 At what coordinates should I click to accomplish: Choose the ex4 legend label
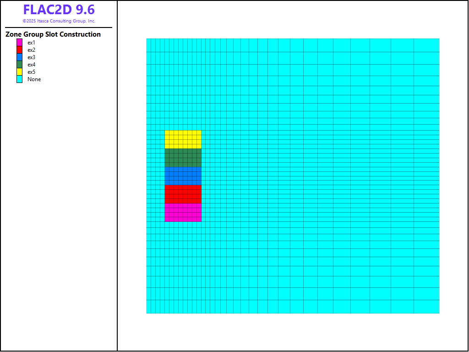(31, 65)
